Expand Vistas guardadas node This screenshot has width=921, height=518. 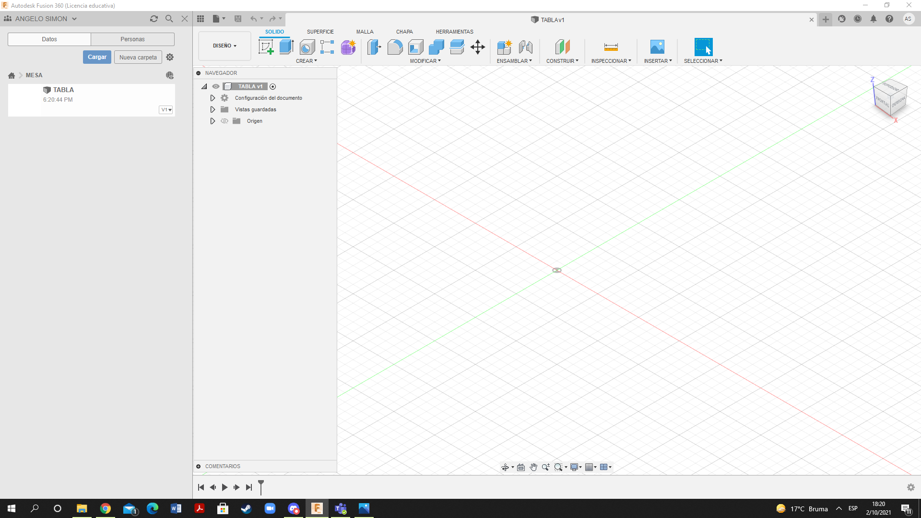point(213,109)
